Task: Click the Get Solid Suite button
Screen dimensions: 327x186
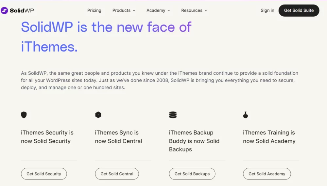Action: tap(299, 10)
